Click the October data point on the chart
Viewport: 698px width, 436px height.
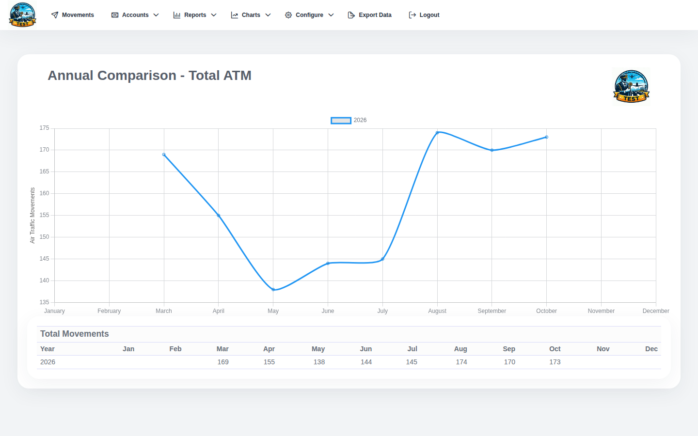pos(547,137)
